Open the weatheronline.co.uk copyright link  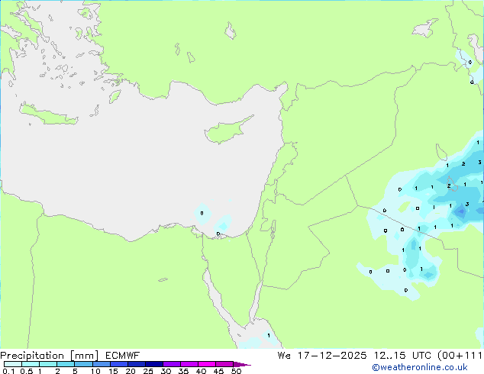(419, 367)
